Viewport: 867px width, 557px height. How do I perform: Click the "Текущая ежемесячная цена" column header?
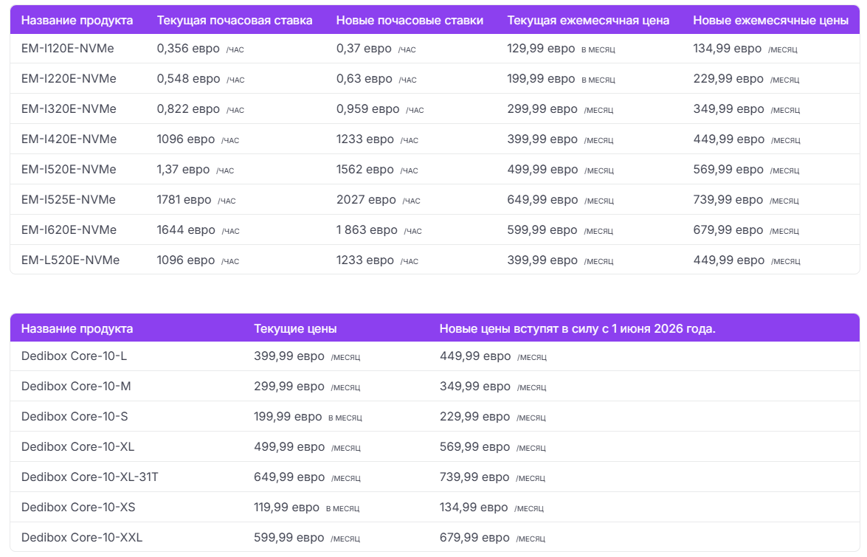coord(588,20)
